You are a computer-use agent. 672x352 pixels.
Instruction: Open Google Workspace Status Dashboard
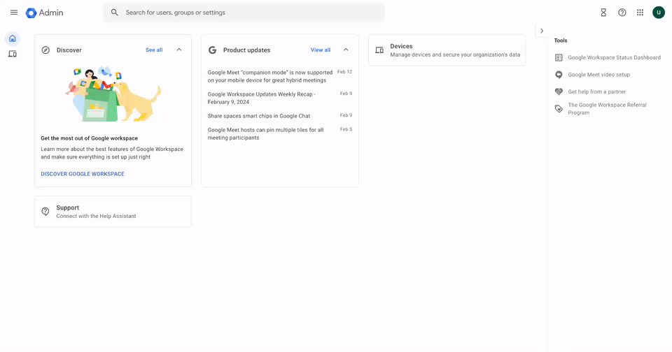click(614, 58)
